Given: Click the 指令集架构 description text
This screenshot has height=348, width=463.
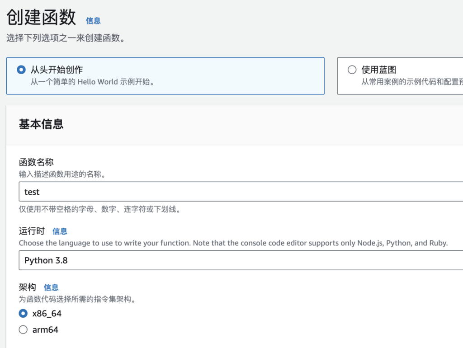Looking at the screenshot, I should click(77, 299).
